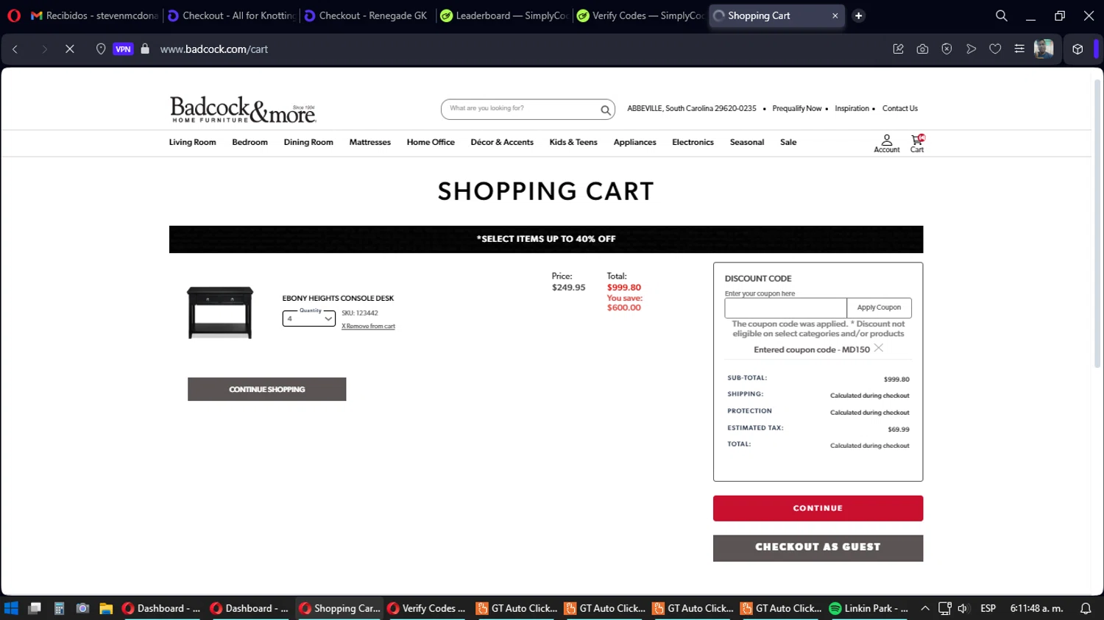Add a new tab with plus button
This screenshot has height=620, width=1104.
click(x=858, y=15)
